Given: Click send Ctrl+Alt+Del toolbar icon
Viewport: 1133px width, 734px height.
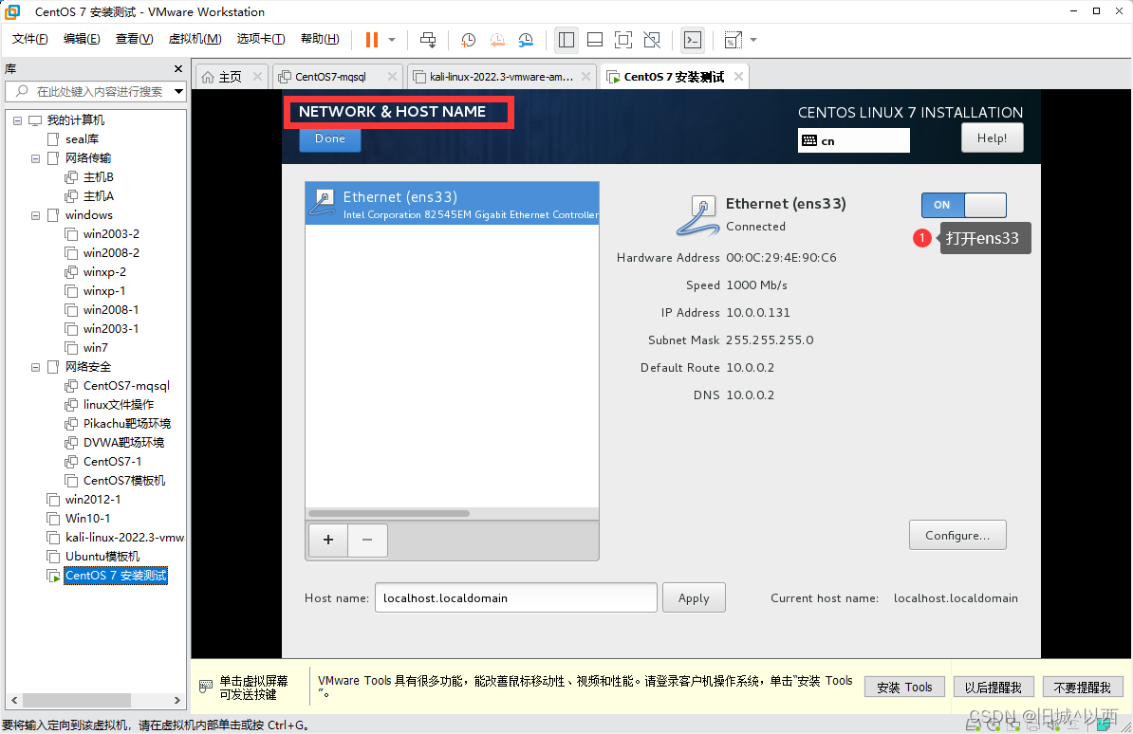Looking at the screenshot, I should coord(428,40).
